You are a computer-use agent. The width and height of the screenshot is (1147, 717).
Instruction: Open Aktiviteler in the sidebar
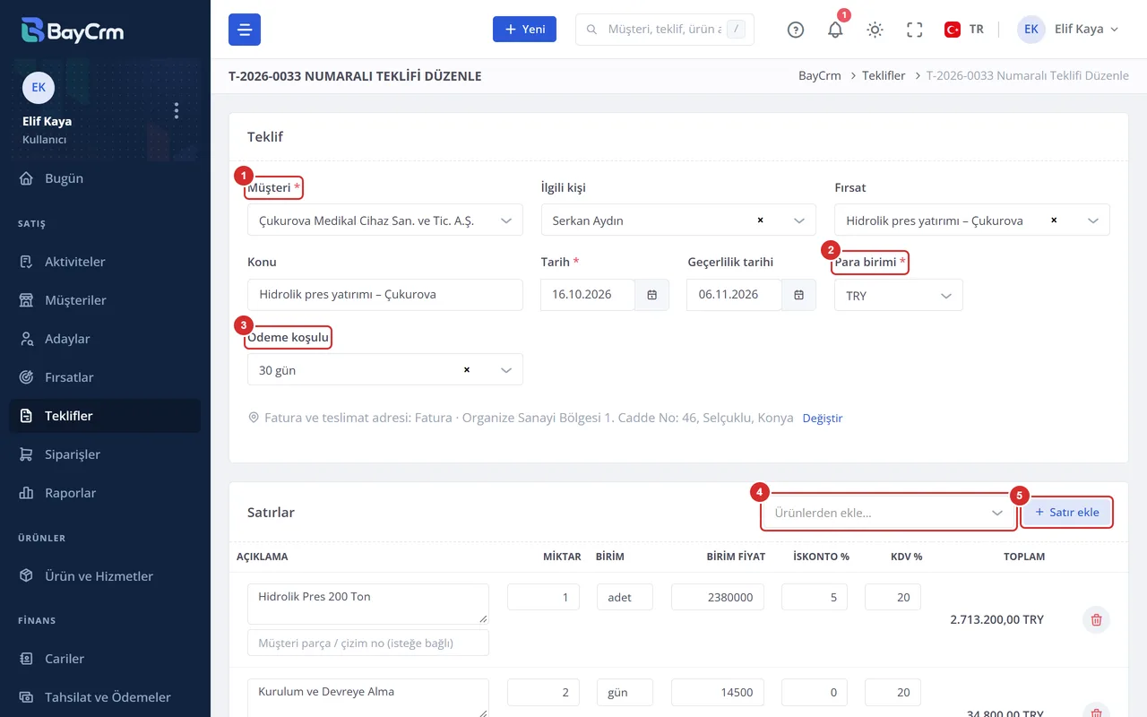pyautogui.click(x=105, y=262)
